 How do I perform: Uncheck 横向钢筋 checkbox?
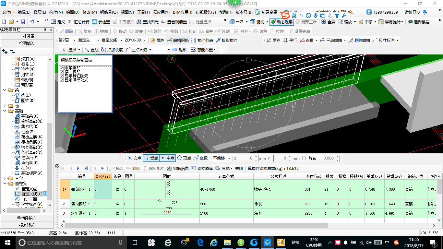coord(62,72)
